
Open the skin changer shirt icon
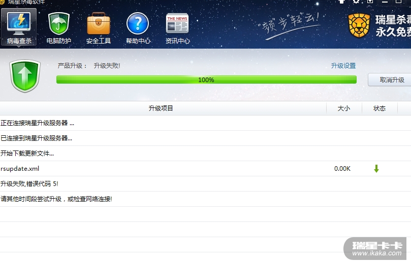click(x=342, y=2)
